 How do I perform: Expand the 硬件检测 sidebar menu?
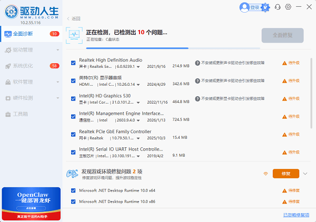(x=58, y=98)
